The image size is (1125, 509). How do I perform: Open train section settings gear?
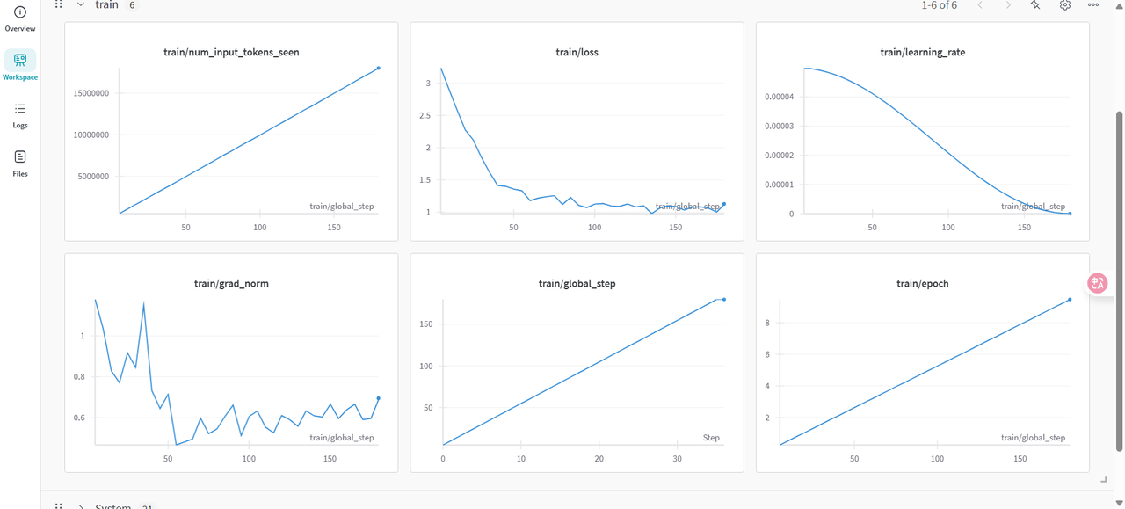click(1064, 5)
